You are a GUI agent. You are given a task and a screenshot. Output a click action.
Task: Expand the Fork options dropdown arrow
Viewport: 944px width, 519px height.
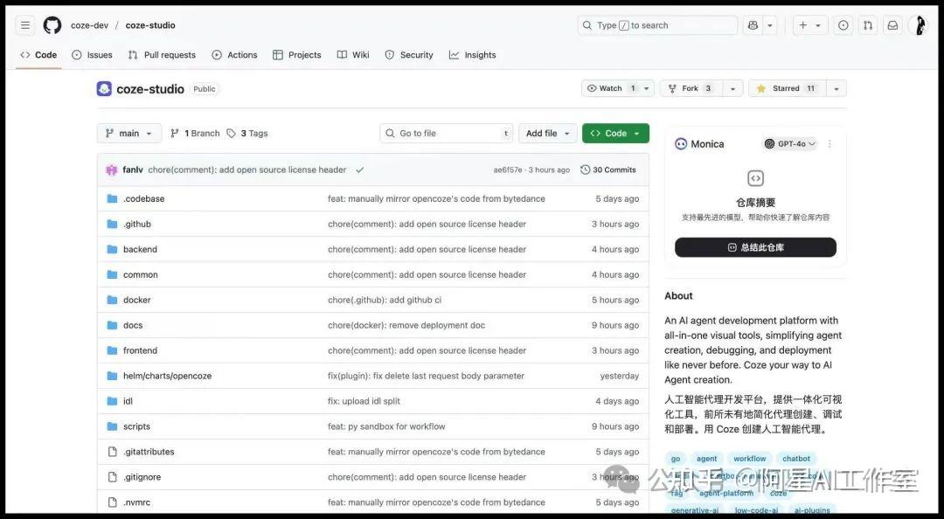tap(732, 88)
